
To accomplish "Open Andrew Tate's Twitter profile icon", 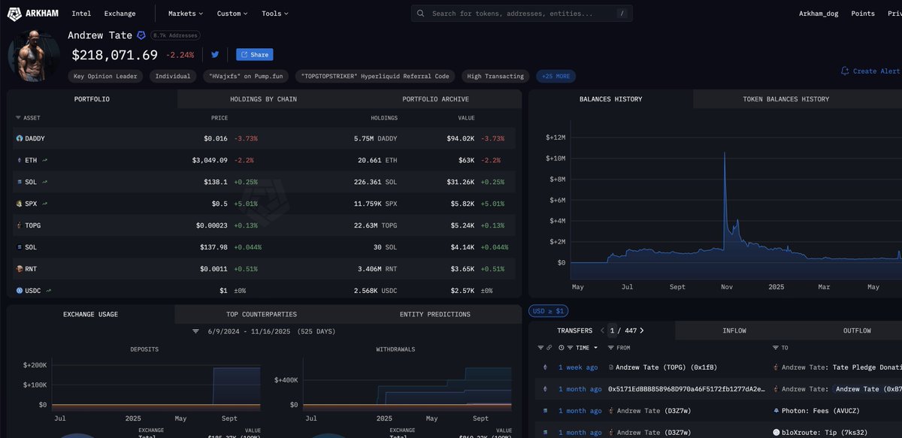I will pyautogui.click(x=215, y=54).
